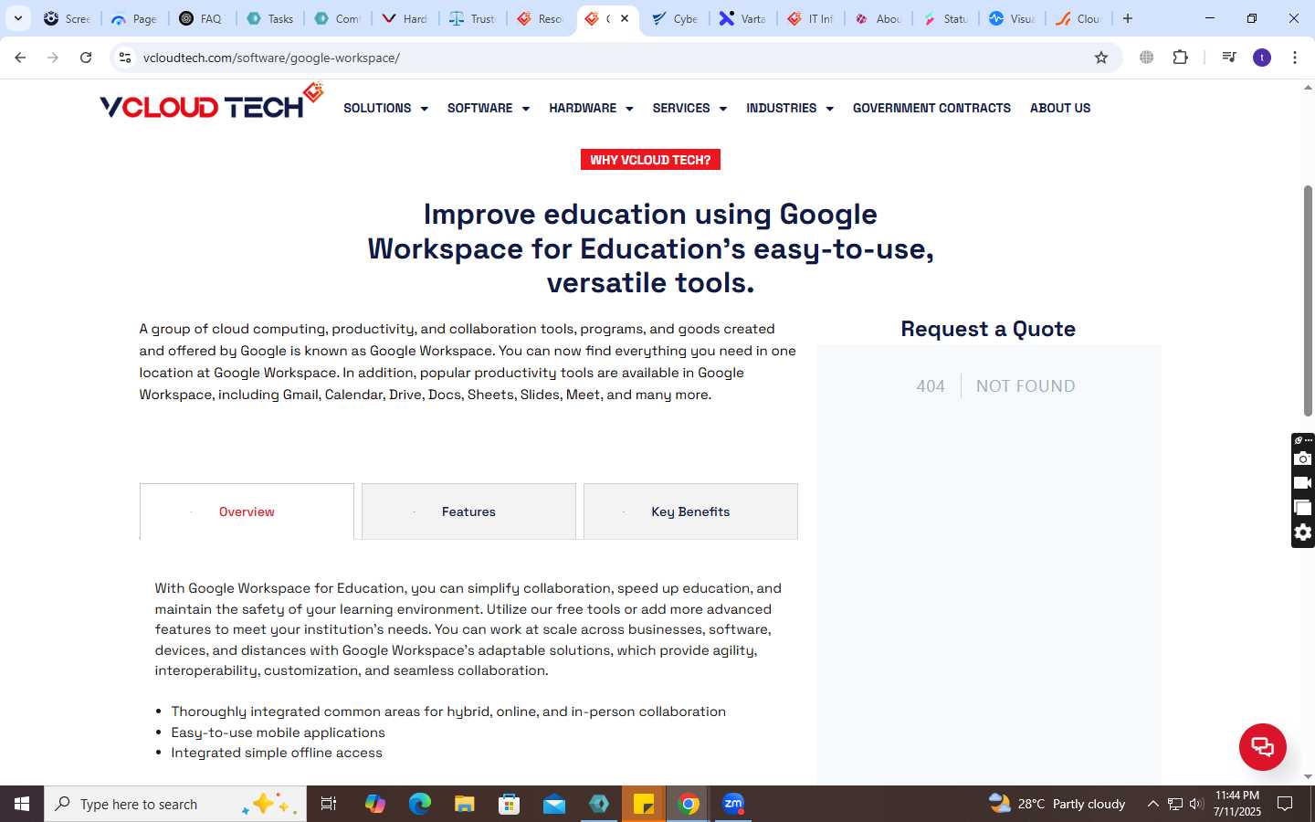
Task: Switch to the Tasks browser tab
Action: (271, 18)
